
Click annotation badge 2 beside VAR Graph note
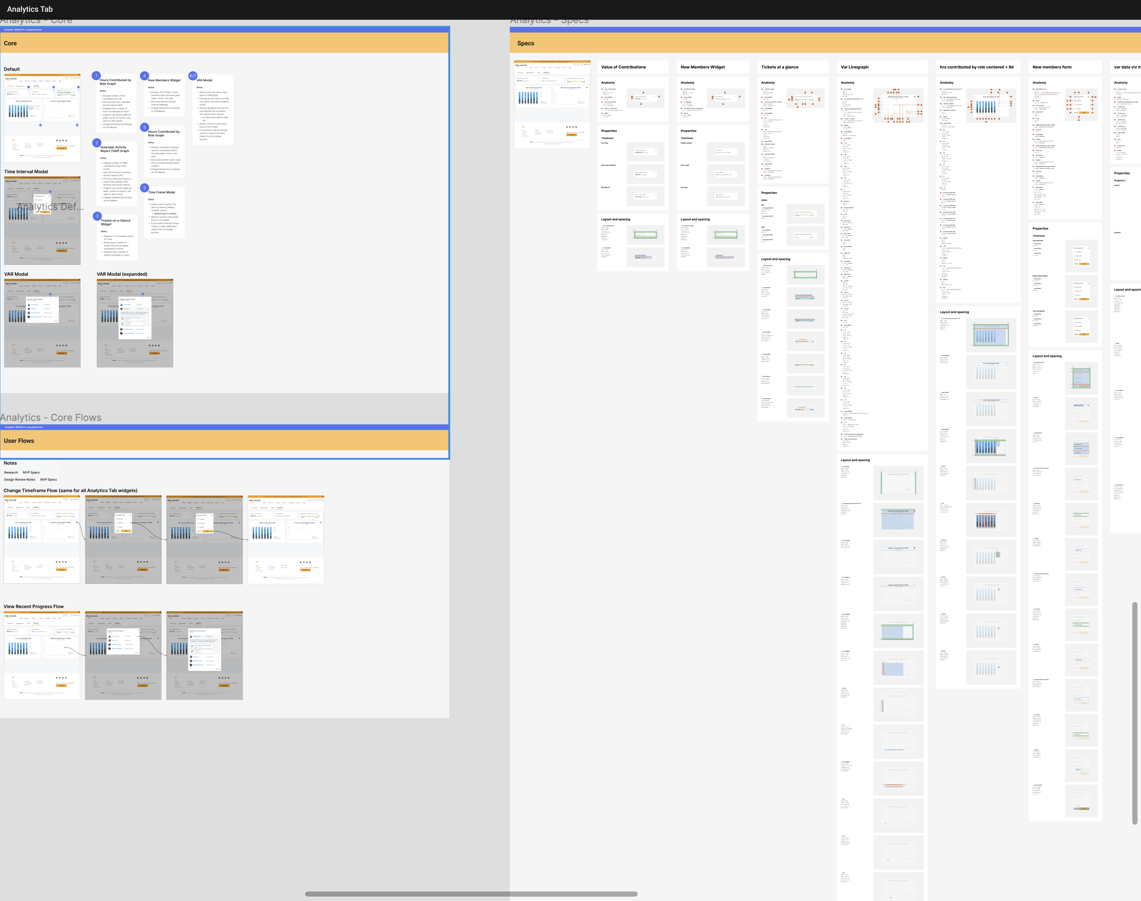(97, 143)
